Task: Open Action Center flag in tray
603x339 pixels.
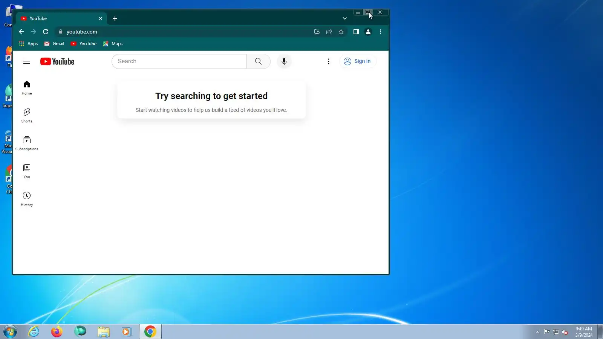Action: pos(546,332)
